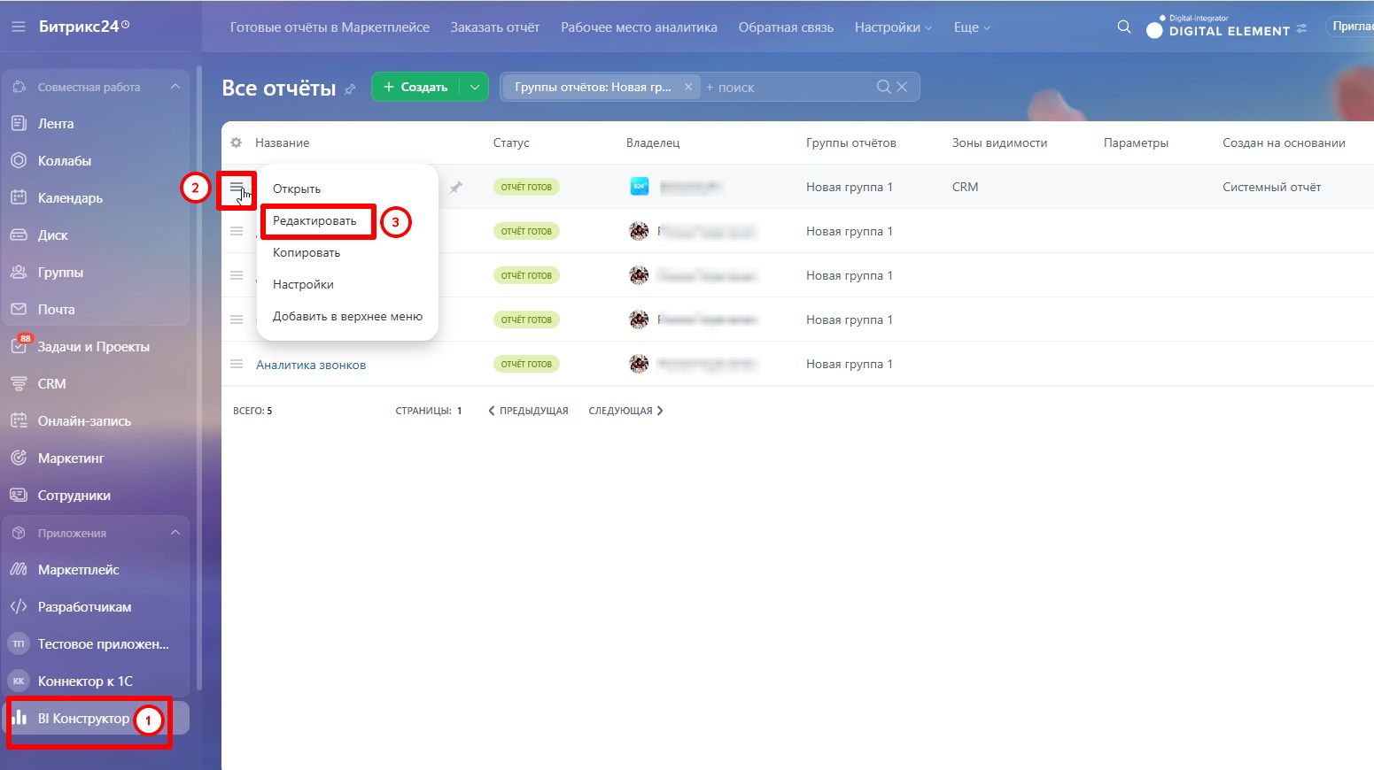Open Календарь from the left sidebar

70,198
